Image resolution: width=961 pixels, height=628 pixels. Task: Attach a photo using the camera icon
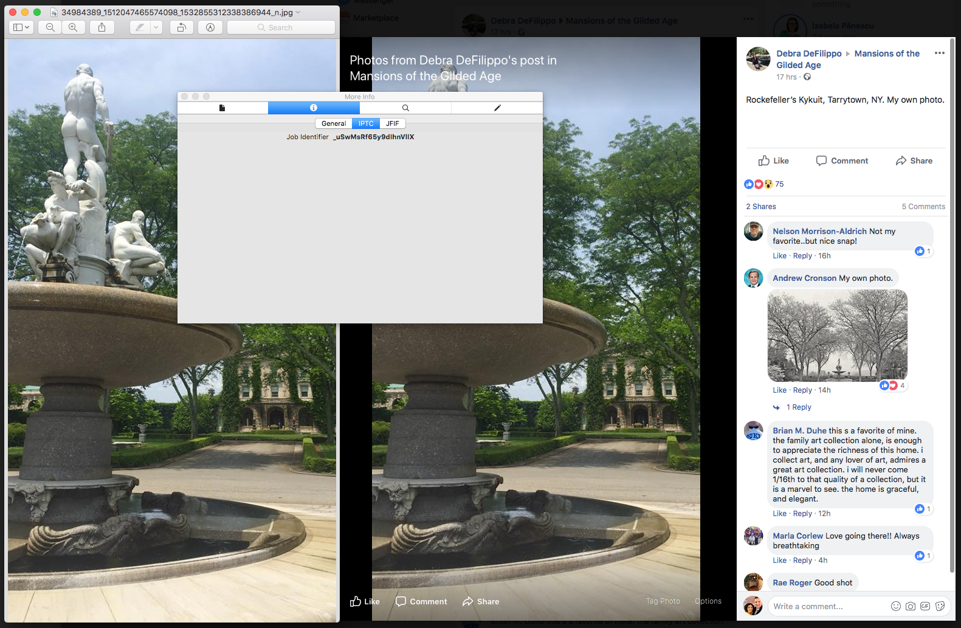pos(910,606)
